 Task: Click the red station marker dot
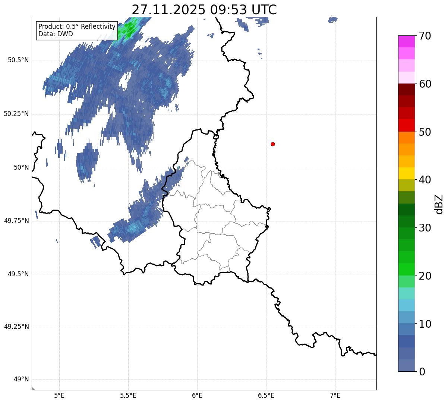(x=273, y=144)
